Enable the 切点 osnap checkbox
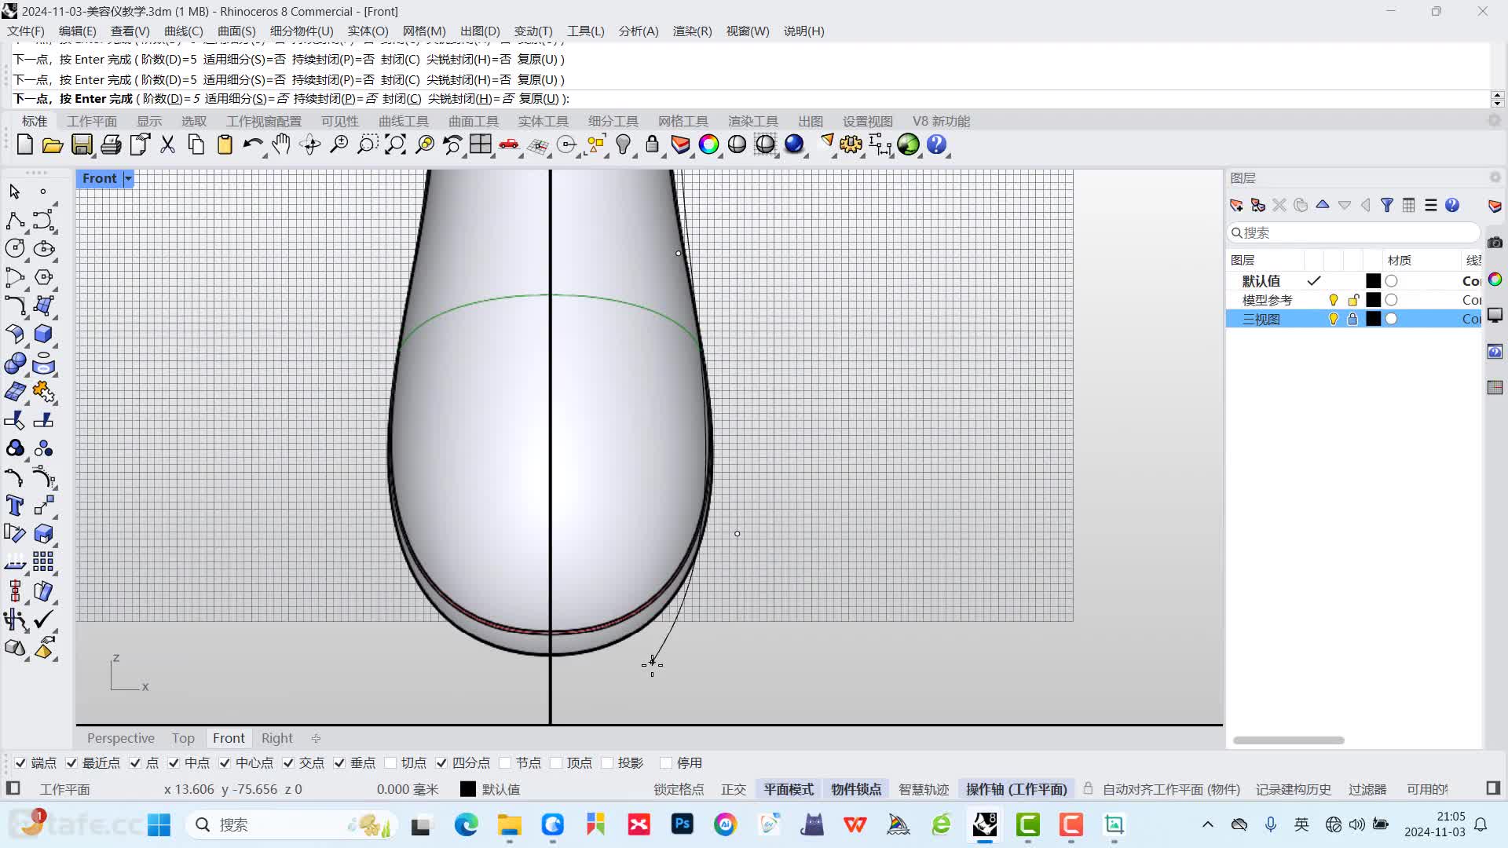Viewport: 1508px width, 848px height. pyautogui.click(x=390, y=762)
